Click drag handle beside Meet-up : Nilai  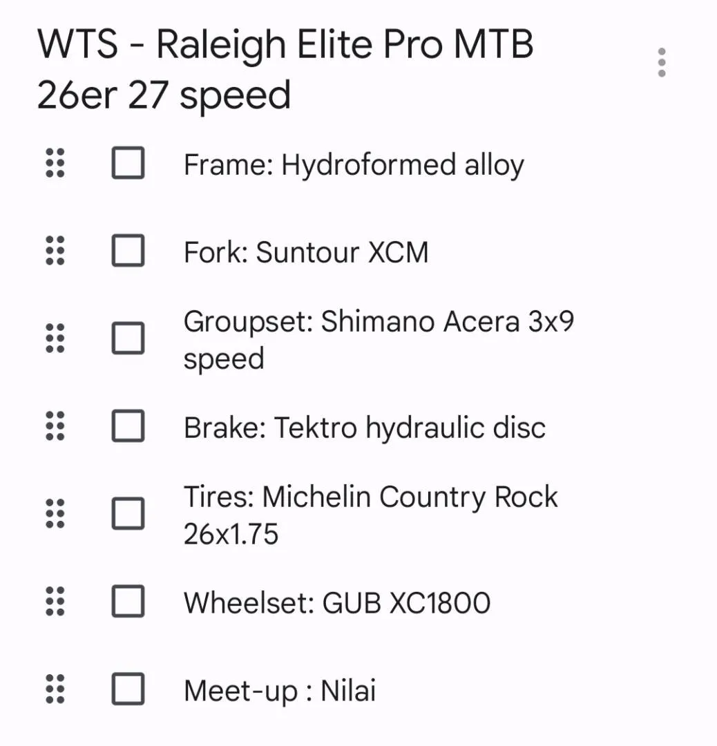(x=55, y=689)
